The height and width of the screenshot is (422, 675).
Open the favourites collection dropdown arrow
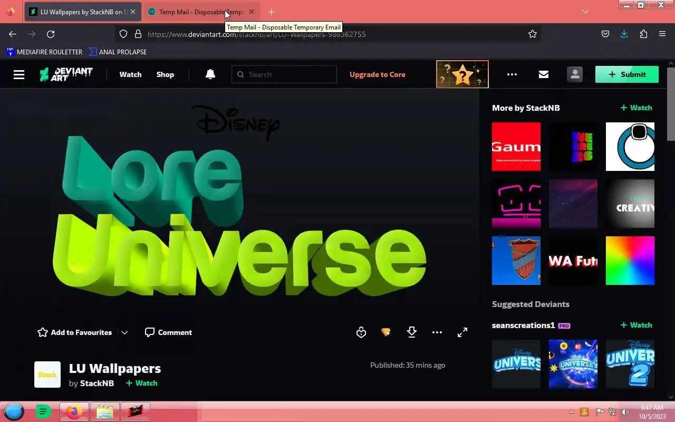(124, 332)
